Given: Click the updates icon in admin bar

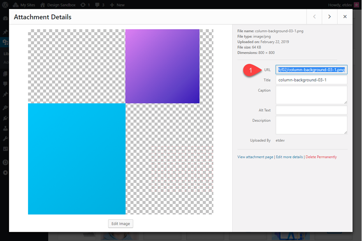Looking at the screenshot, I should coord(85,5).
